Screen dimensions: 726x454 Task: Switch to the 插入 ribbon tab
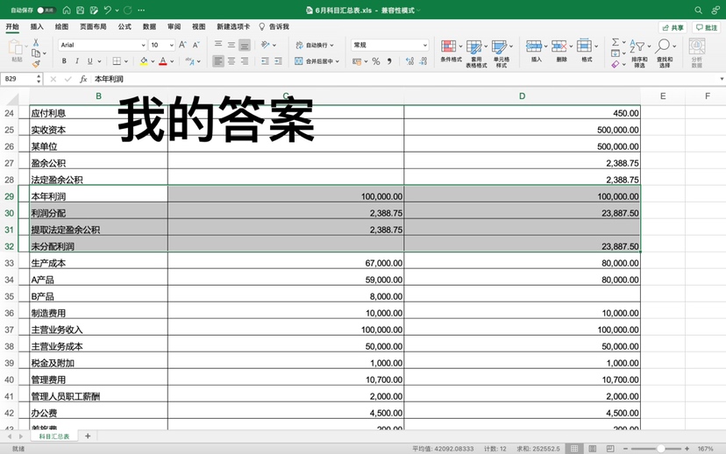37,27
